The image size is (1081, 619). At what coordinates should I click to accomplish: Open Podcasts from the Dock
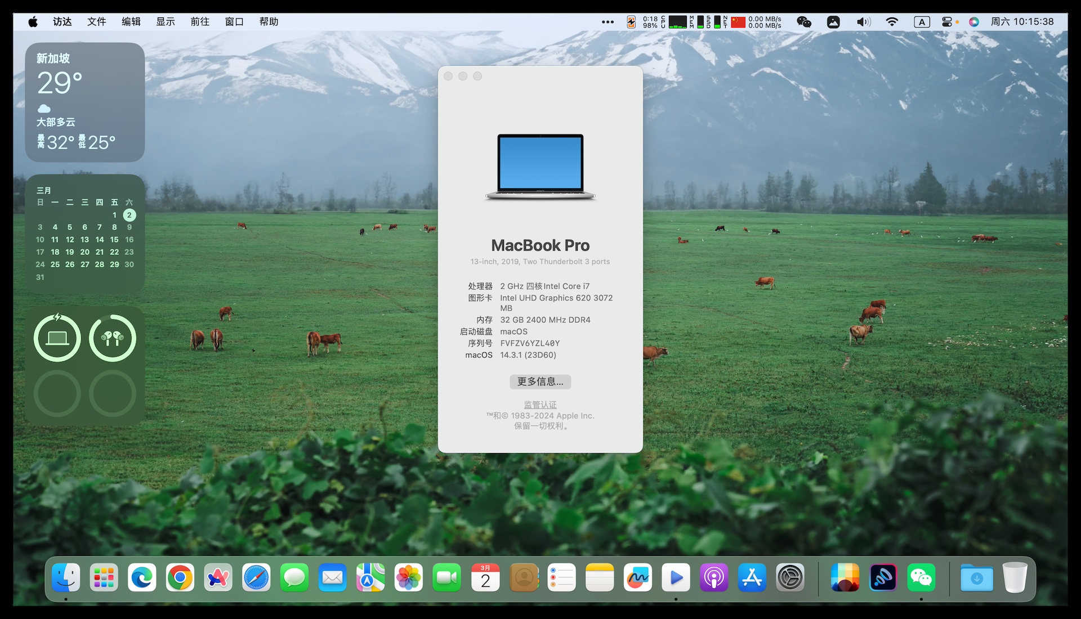(714, 577)
